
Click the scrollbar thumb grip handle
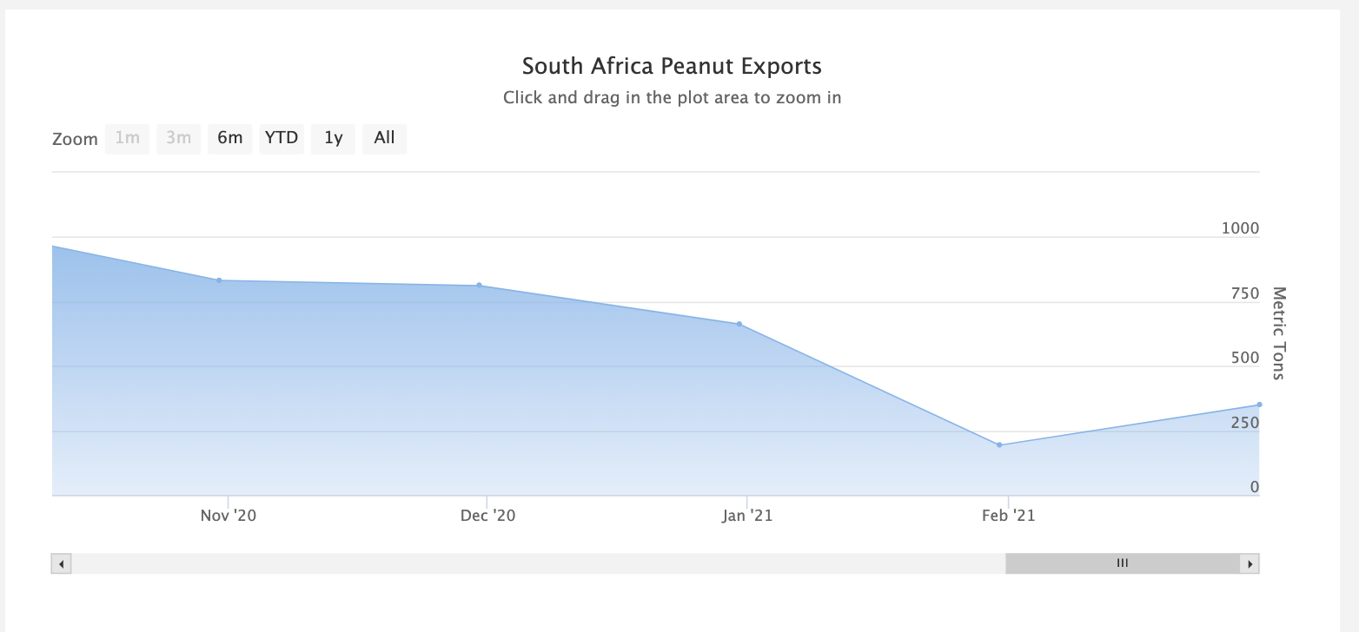(1122, 564)
